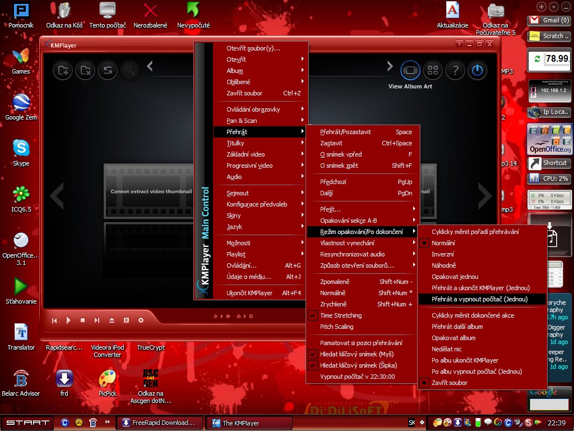Click the blue power button icon
The height and width of the screenshot is (431, 574).
click(477, 70)
